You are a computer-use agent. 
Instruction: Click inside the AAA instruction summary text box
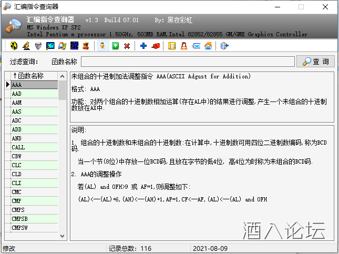click(x=202, y=97)
